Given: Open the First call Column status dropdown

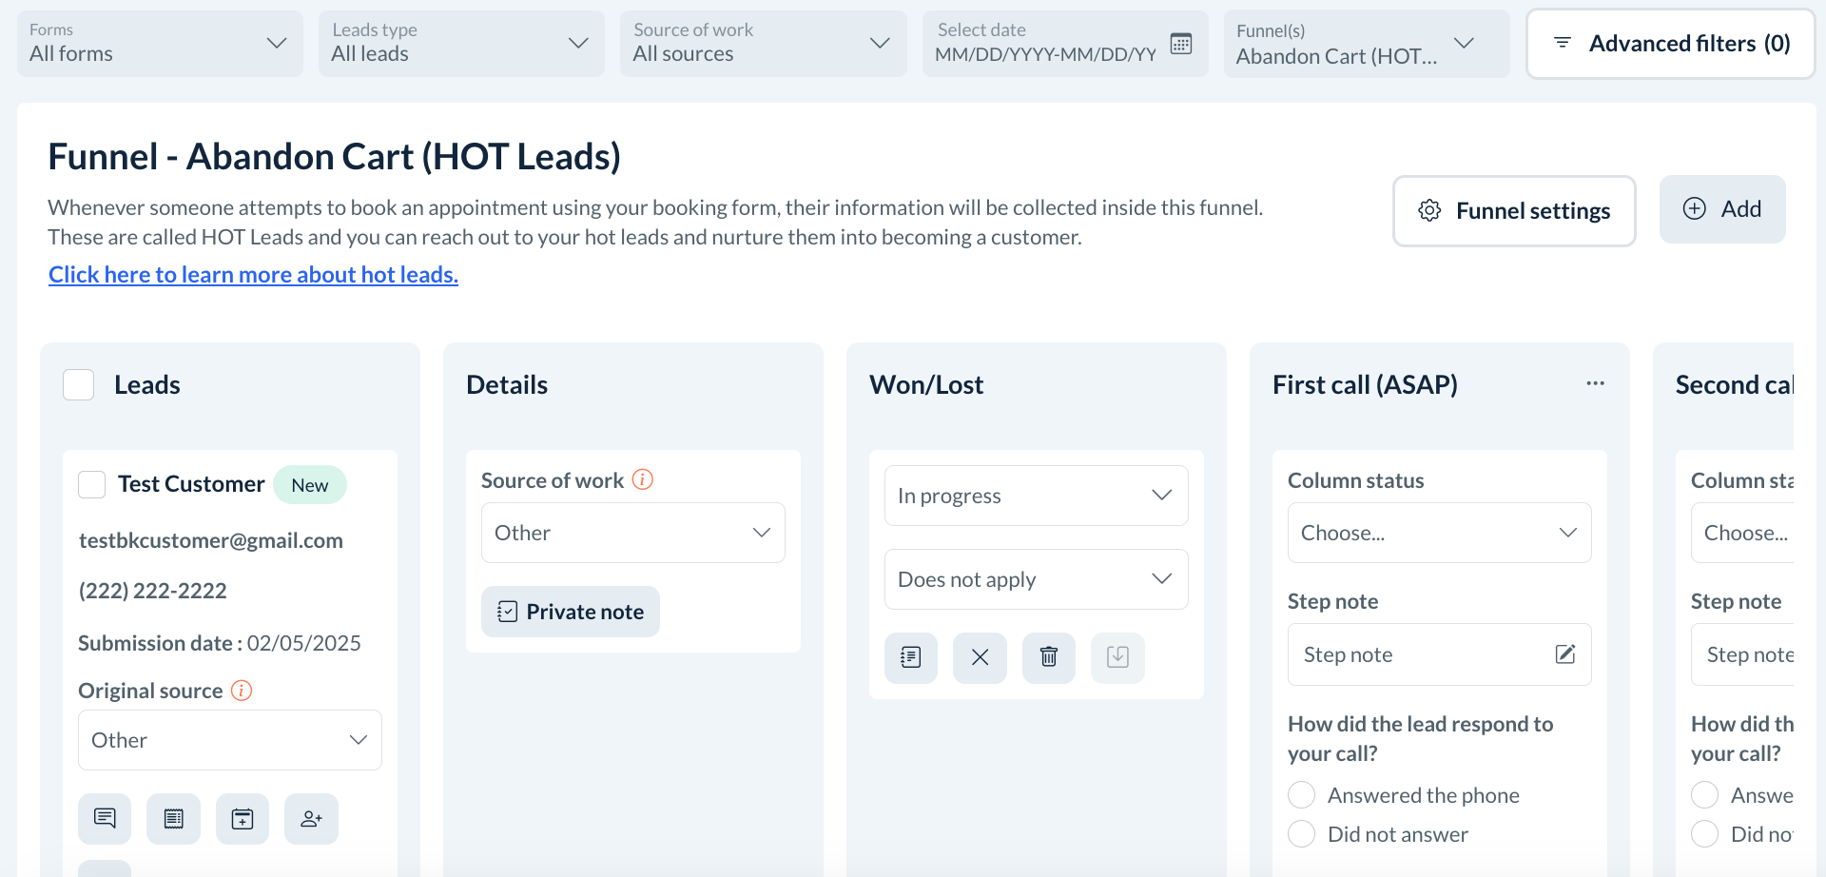Looking at the screenshot, I should click(x=1439, y=533).
